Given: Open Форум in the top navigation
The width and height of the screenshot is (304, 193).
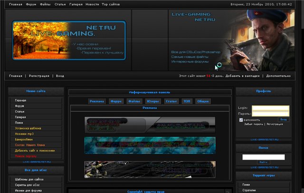Looking at the screenshot, I should click(x=31, y=4).
